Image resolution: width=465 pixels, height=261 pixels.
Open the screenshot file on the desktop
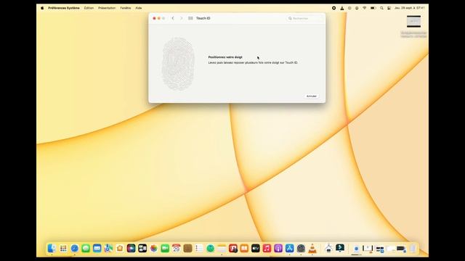pos(413,22)
